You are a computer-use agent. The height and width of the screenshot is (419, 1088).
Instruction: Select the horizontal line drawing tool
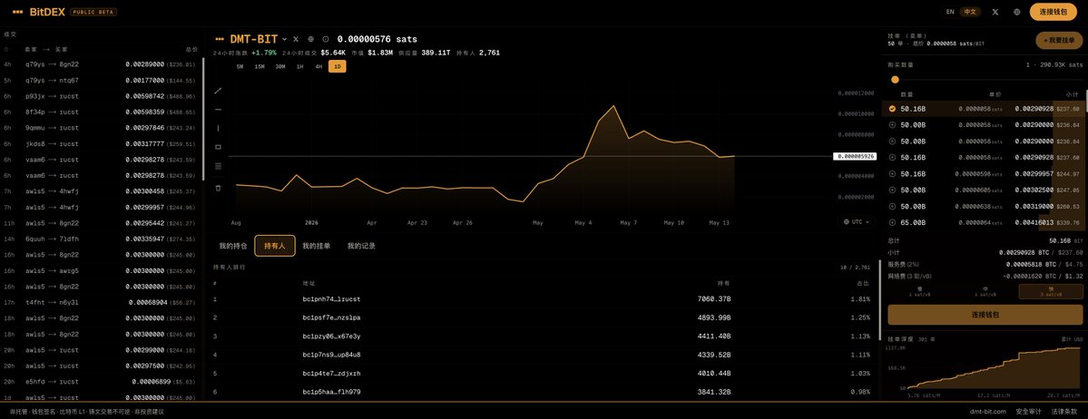click(x=218, y=110)
